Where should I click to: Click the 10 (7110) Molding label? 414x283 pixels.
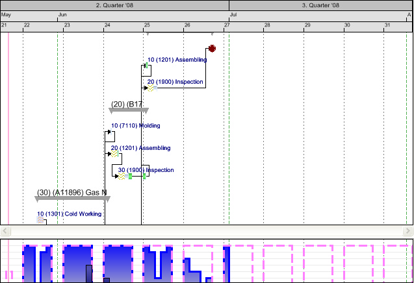coord(135,126)
